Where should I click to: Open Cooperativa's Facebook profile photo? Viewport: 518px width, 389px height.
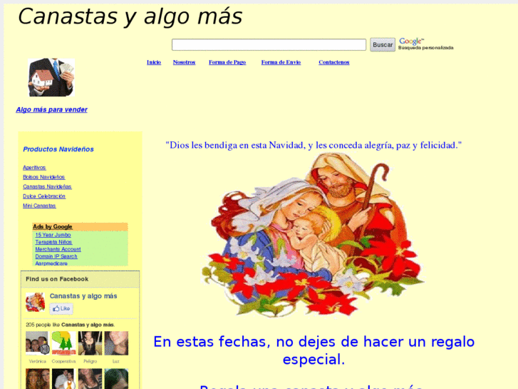click(63, 343)
